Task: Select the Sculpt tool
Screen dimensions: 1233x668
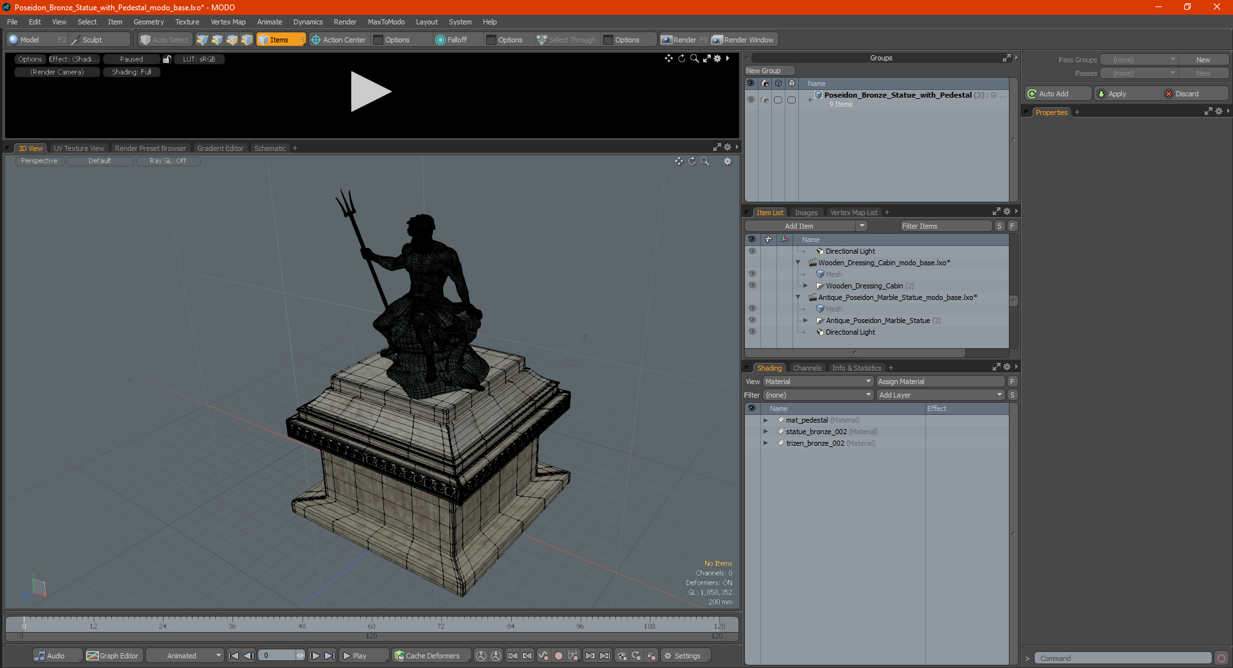Action: point(100,40)
